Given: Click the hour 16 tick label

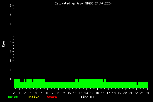Looking at the screenshot, I should (x=103, y=93).
